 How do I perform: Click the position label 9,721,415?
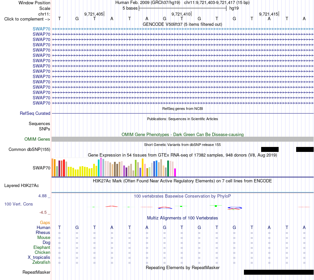click(268, 14)
